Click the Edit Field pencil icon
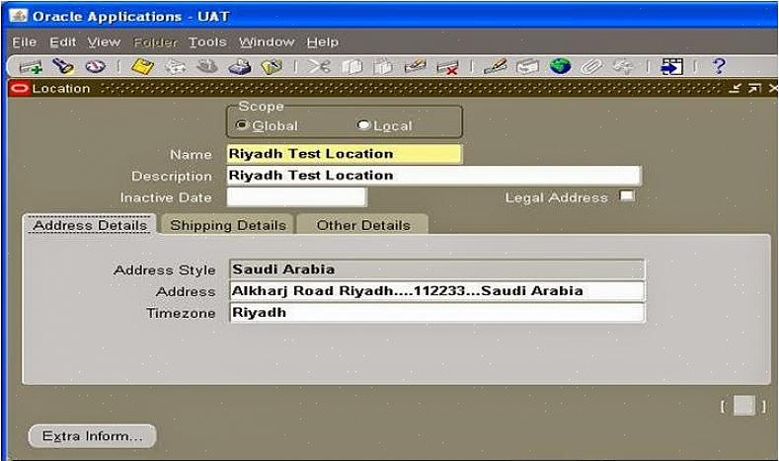779x461 pixels. coord(496,66)
